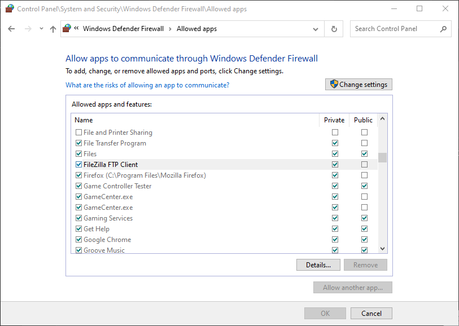The image size is (459, 326).
Task: Uncheck the File Transfer Program checkbox
Action: (78, 143)
